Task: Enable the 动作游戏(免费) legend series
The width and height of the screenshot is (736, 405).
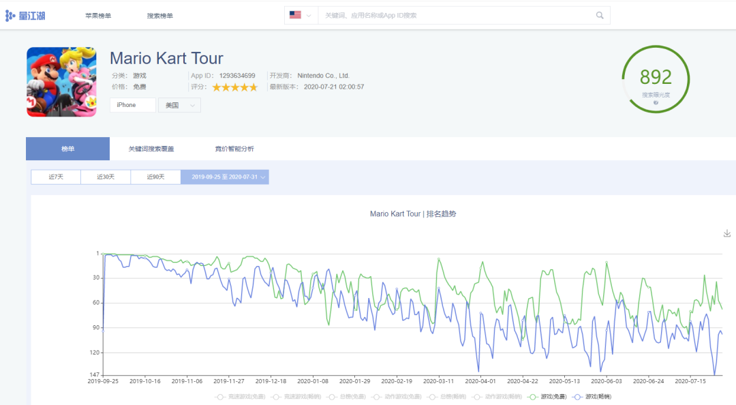Action: [398, 396]
